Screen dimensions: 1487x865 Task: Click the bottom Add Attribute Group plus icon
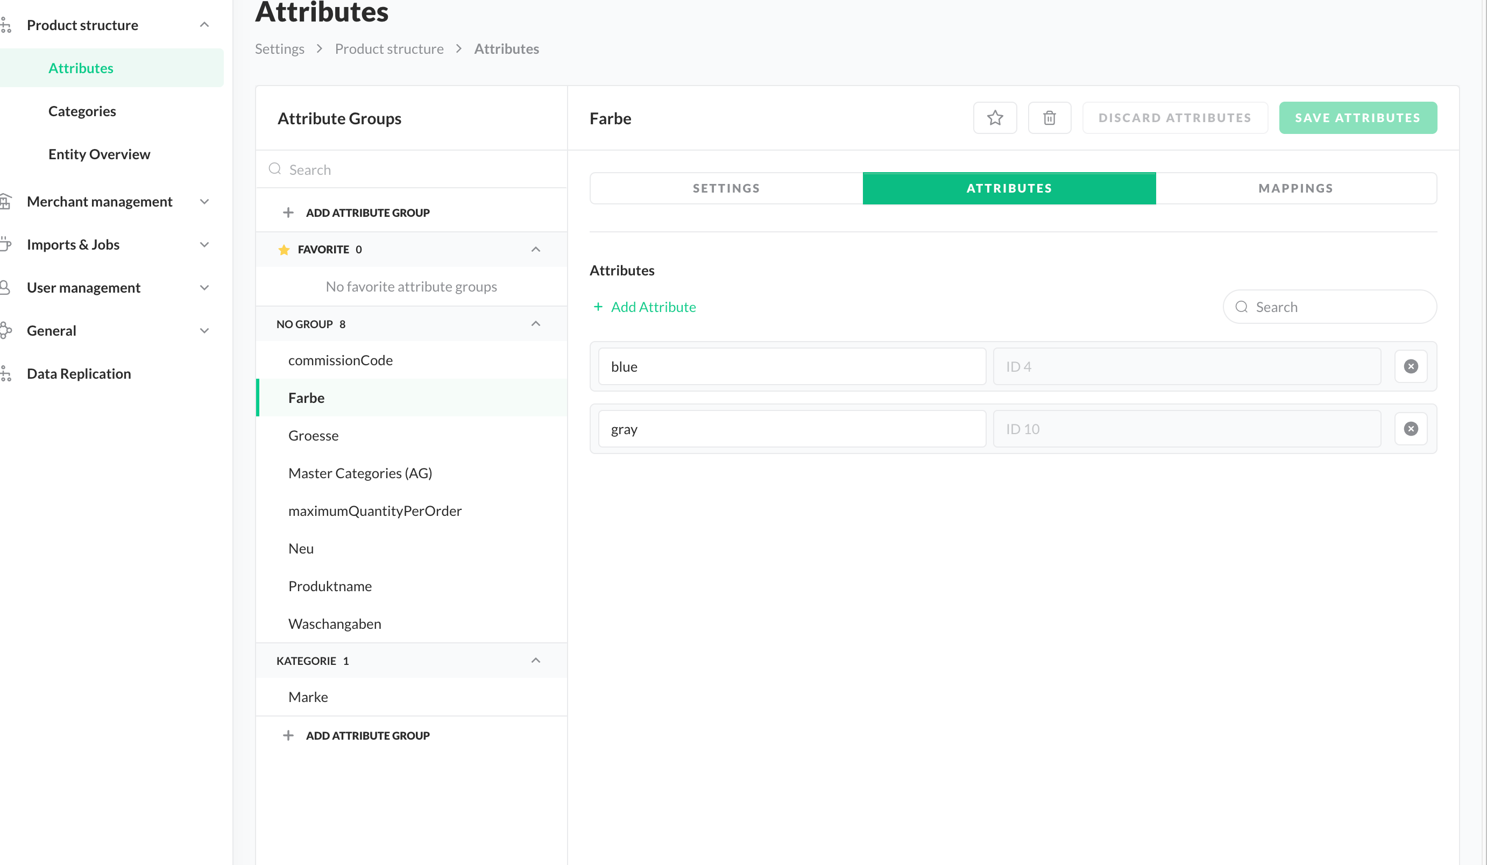[288, 735]
